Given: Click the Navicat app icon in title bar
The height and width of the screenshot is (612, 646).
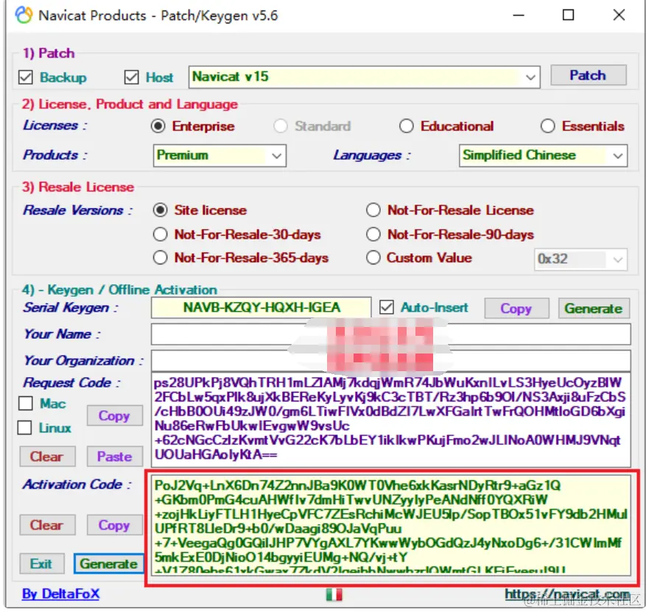Looking at the screenshot, I should pyautogui.click(x=23, y=15).
